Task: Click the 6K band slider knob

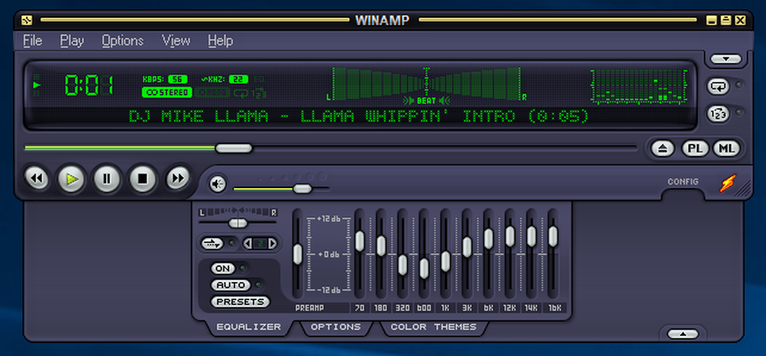Action: pyautogui.click(x=488, y=238)
